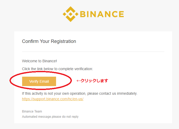Click the Confirm Your Registration heading
The width and height of the screenshot is (179, 129).
pos(49,41)
